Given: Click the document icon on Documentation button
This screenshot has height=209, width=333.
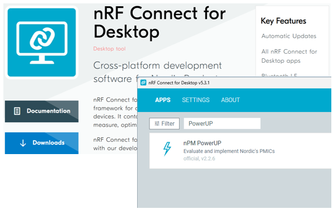Looking at the screenshot, I should (x=17, y=111).
